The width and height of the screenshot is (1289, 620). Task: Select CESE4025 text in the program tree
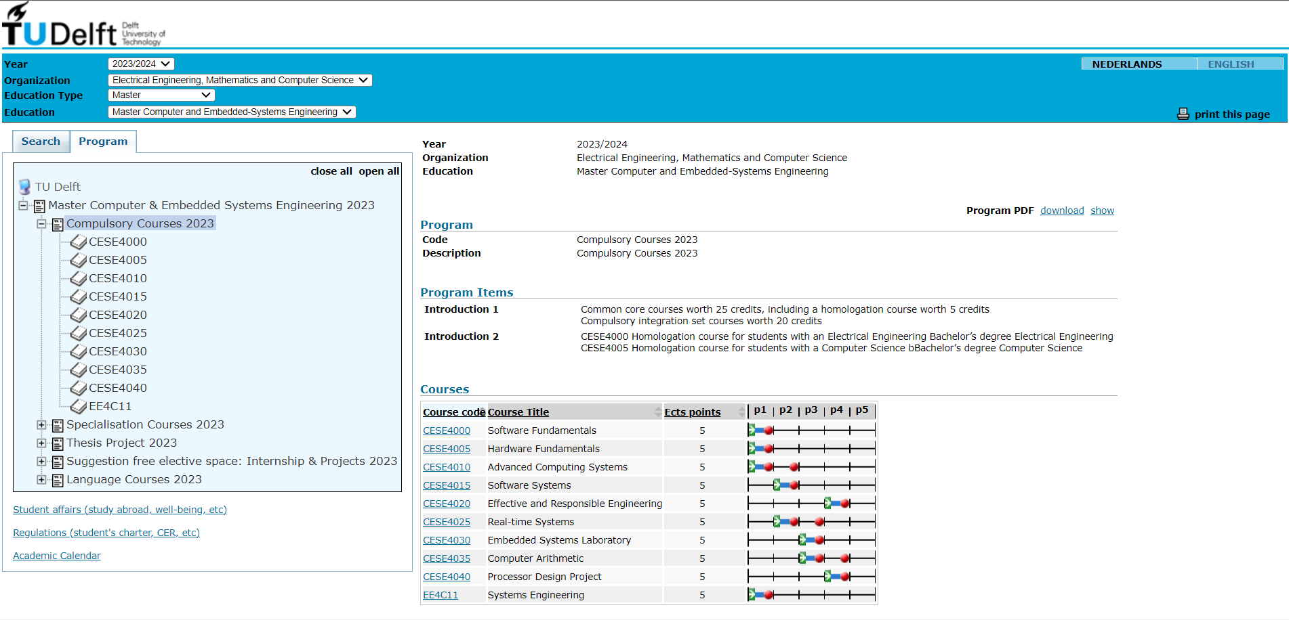118,333
